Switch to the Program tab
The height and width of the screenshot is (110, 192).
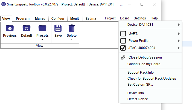[x=23, y=19]
